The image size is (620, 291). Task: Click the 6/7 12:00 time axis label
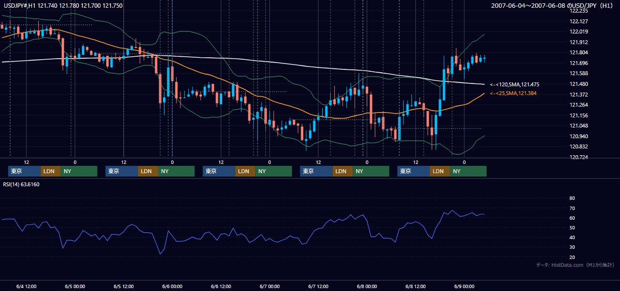tap(318, 286)
